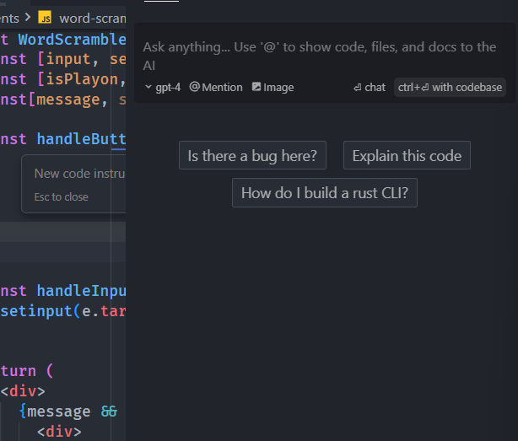Click the @ Mention button
Viewport: 518px width, 441px height.
[216, 87]
